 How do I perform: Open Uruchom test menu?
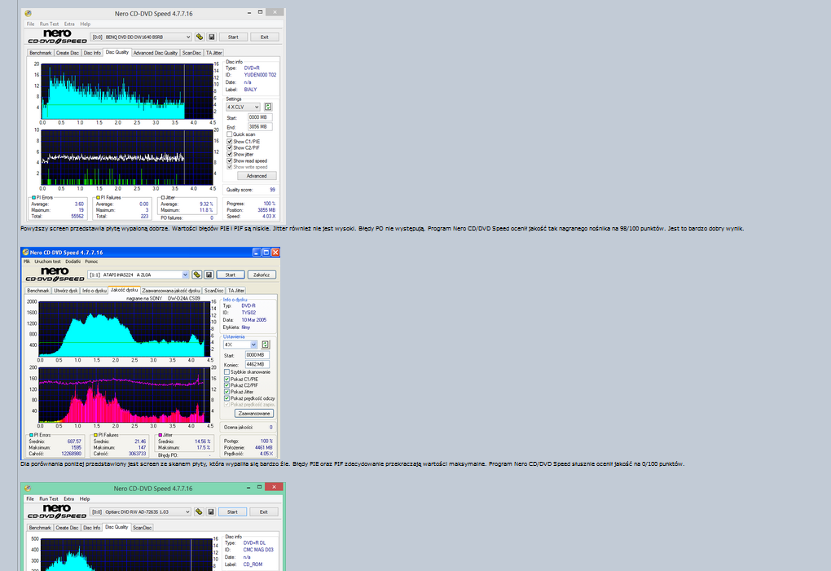(48, 261)
